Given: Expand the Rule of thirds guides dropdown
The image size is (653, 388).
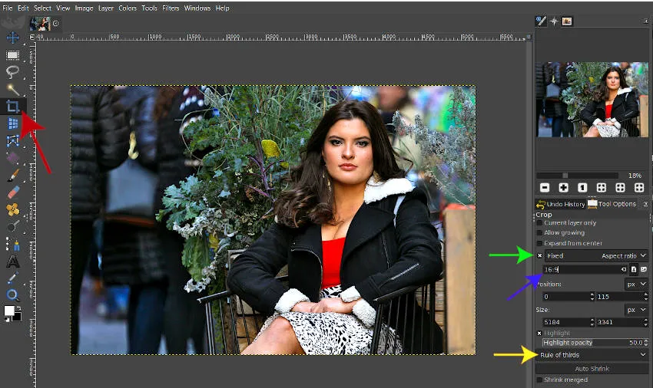Looking at the screenshot, I should (592, 355).
